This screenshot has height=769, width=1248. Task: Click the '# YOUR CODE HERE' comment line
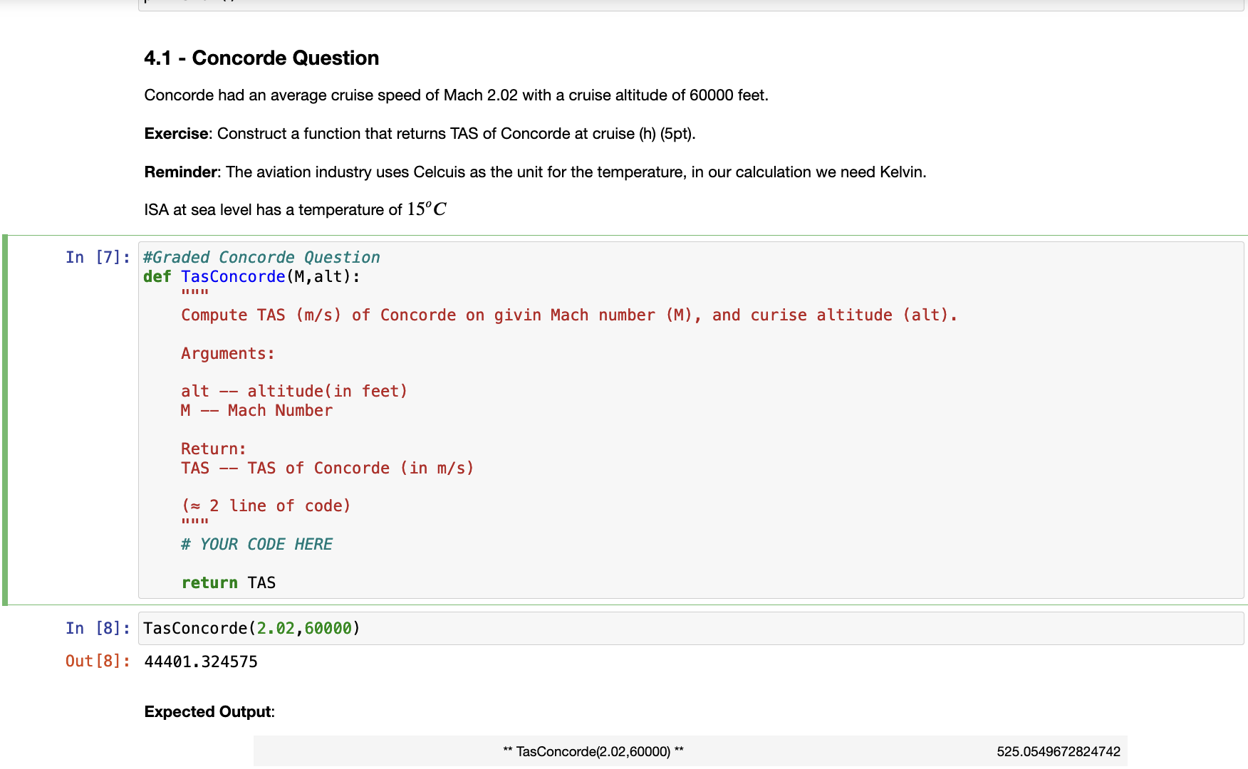click(x=257, y=543)
